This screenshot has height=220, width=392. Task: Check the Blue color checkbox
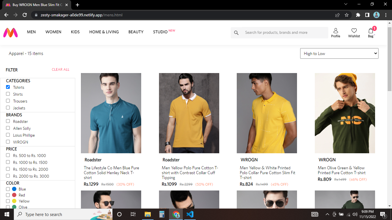point(8,189)
